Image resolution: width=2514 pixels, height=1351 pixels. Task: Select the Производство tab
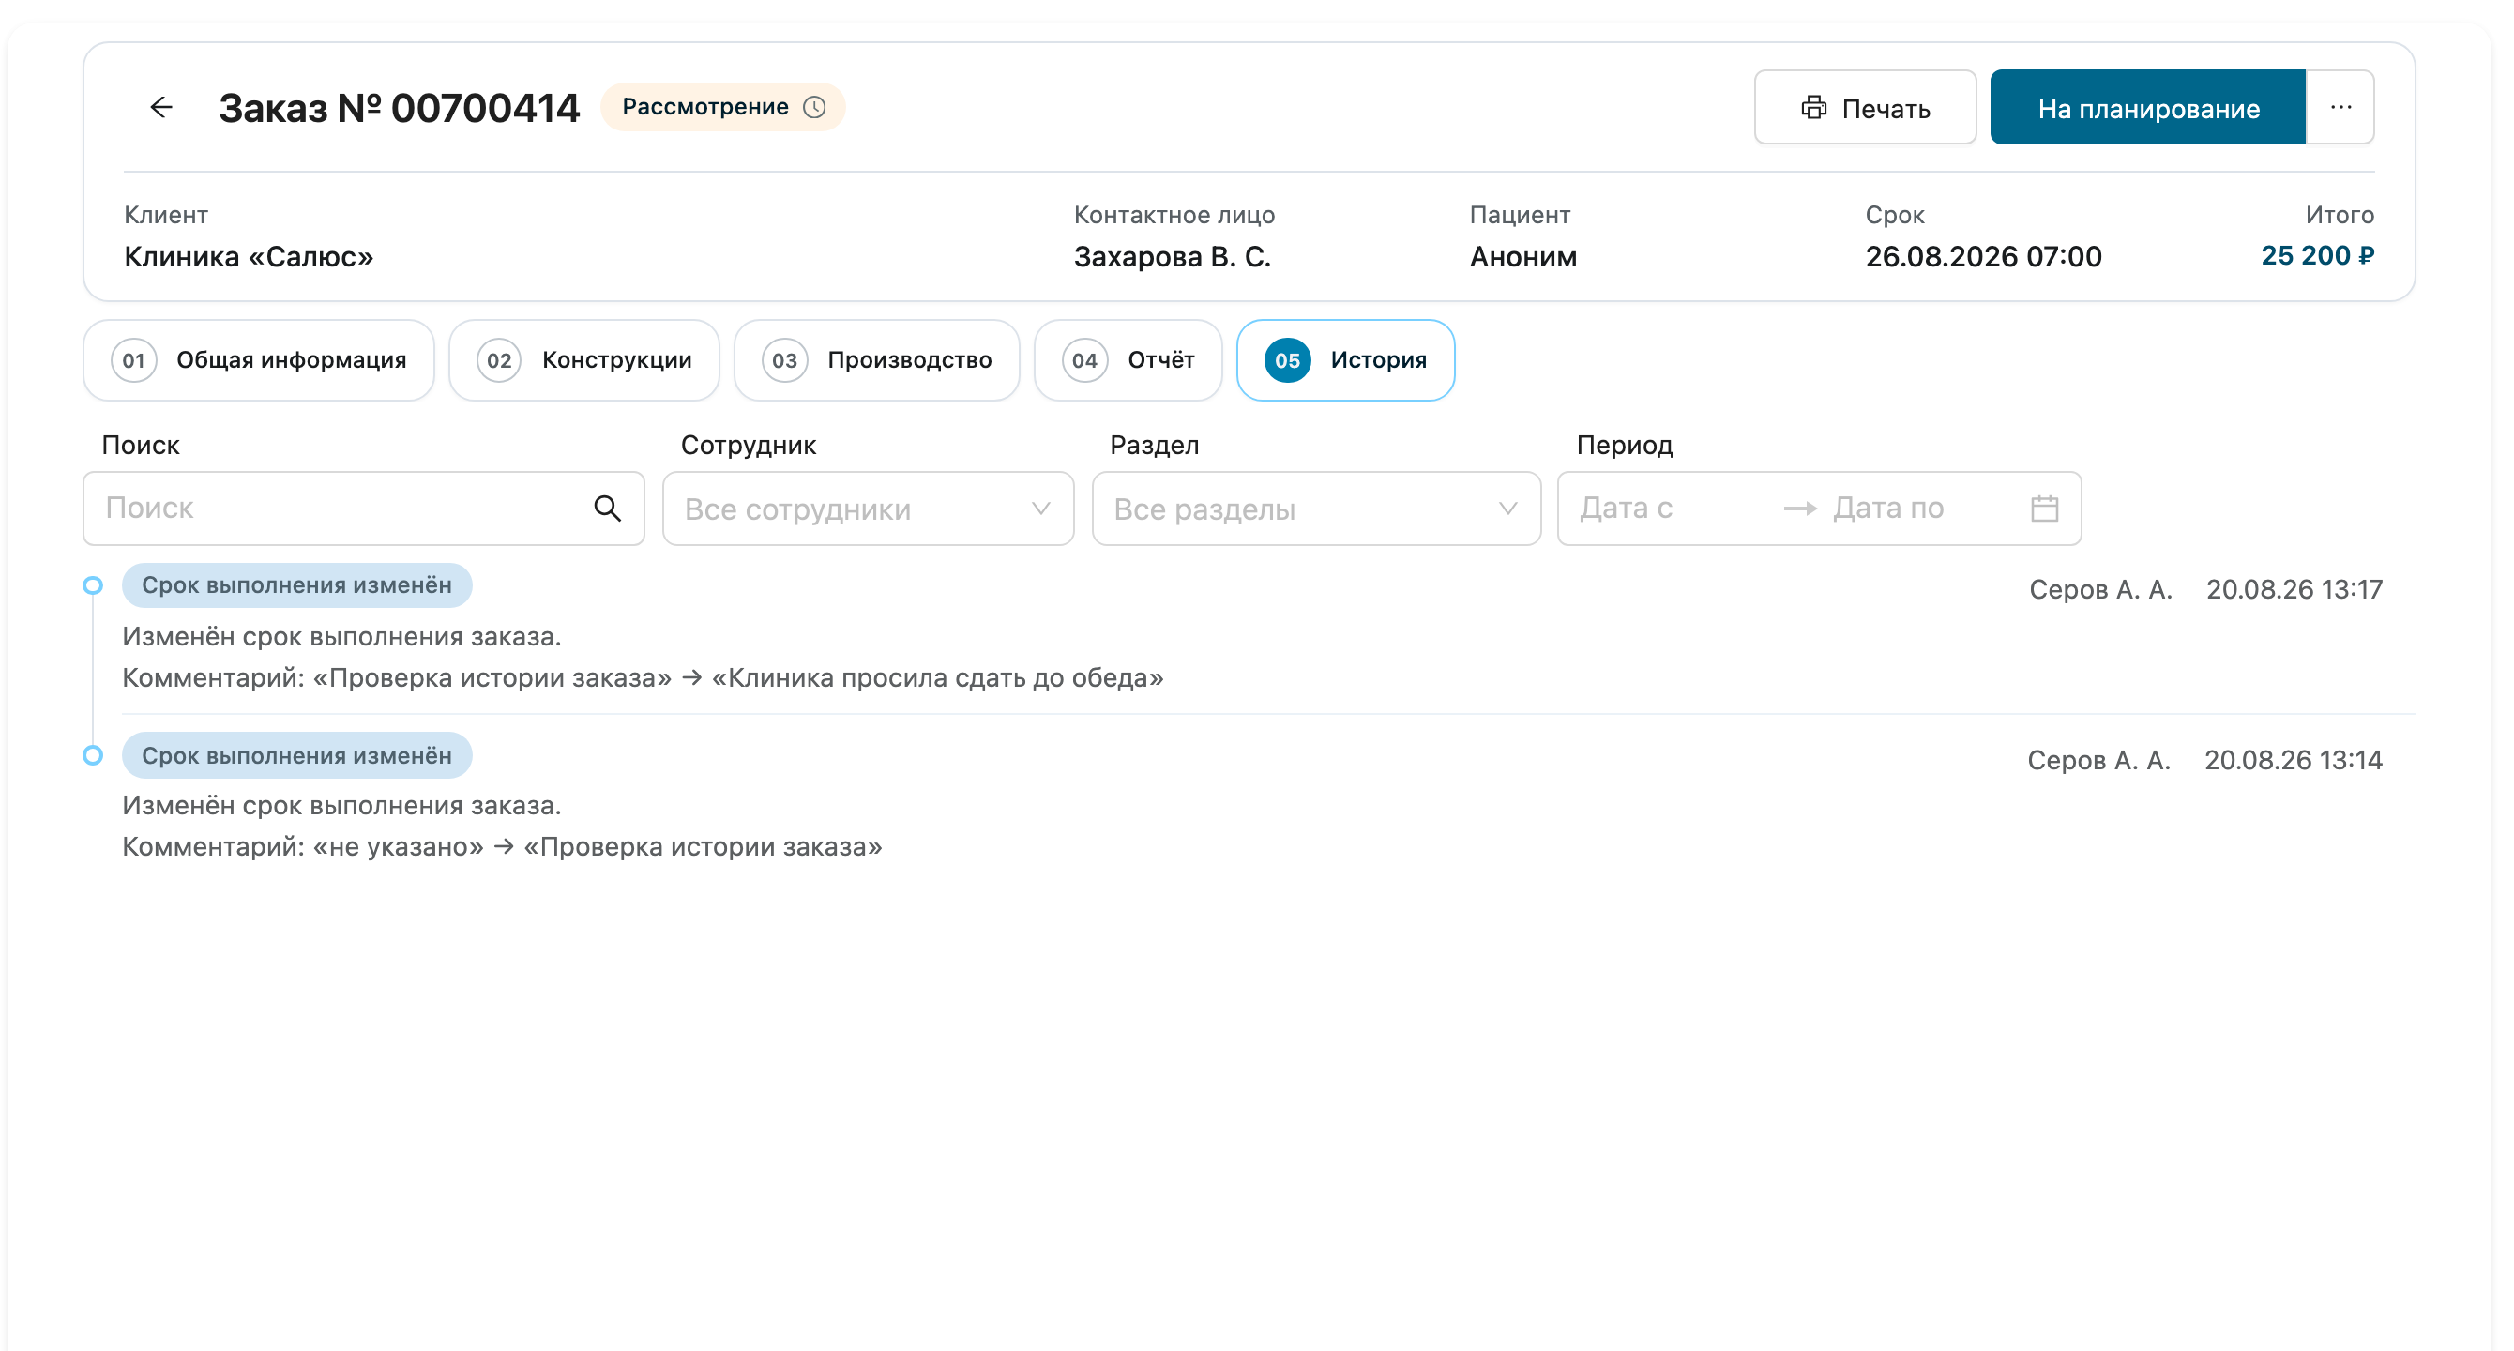pos(876,360)
